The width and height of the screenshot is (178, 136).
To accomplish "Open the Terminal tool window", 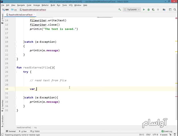I will 11,131.
